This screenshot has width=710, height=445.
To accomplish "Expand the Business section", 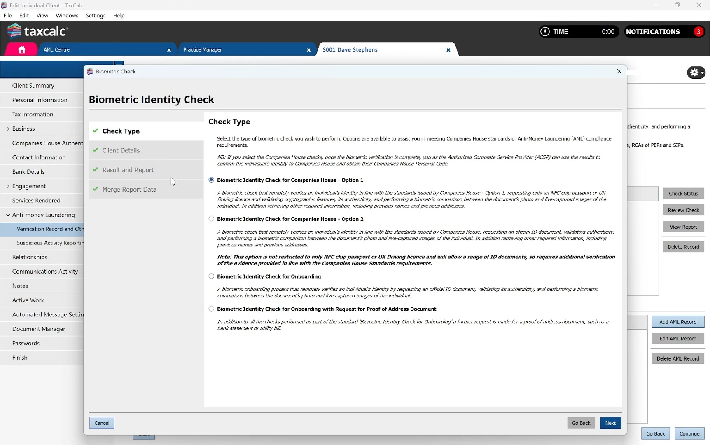I will click(x=8, y=129).
